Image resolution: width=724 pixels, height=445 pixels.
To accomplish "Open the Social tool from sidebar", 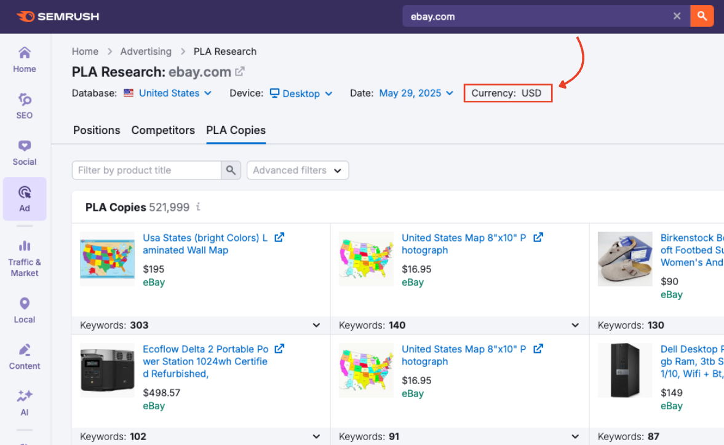I will tap(24, 152).
